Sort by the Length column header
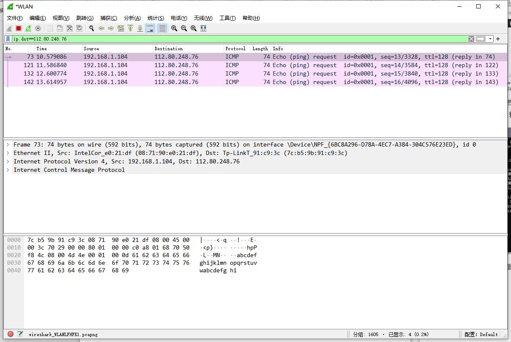Screen dimensions: 511x342 tap(261, 49)
